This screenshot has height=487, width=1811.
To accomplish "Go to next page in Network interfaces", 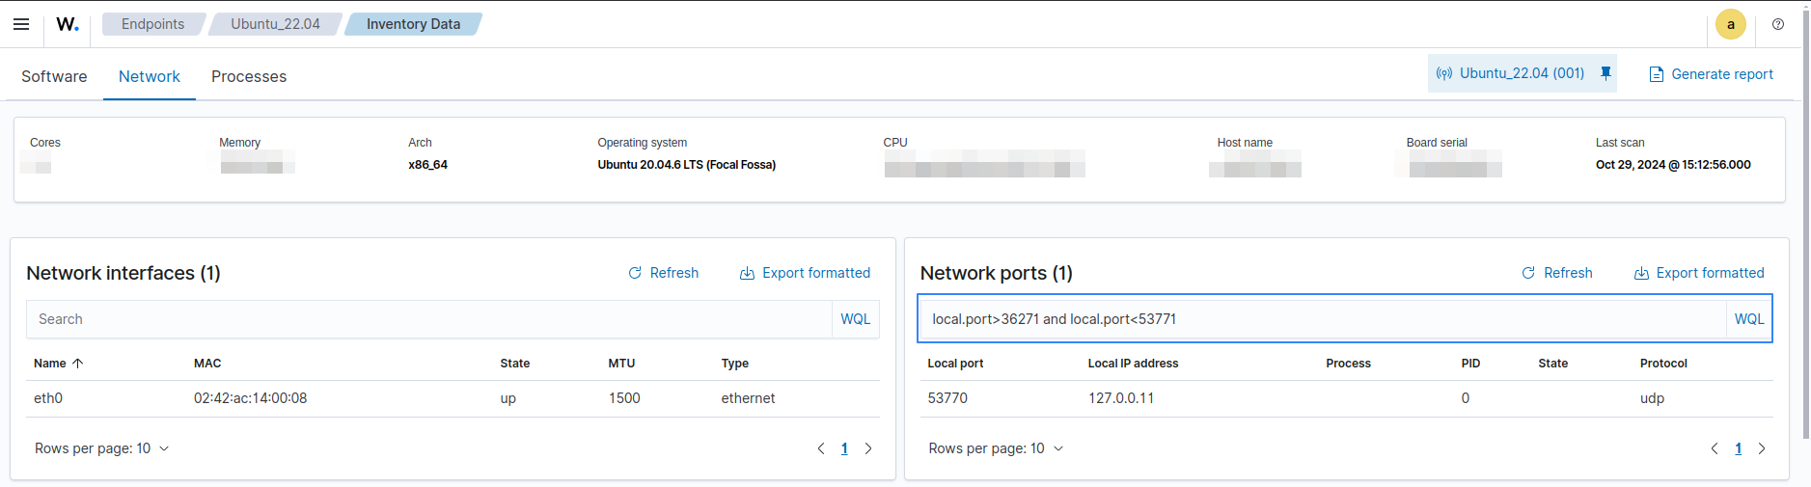I will [x=868, y=448].
